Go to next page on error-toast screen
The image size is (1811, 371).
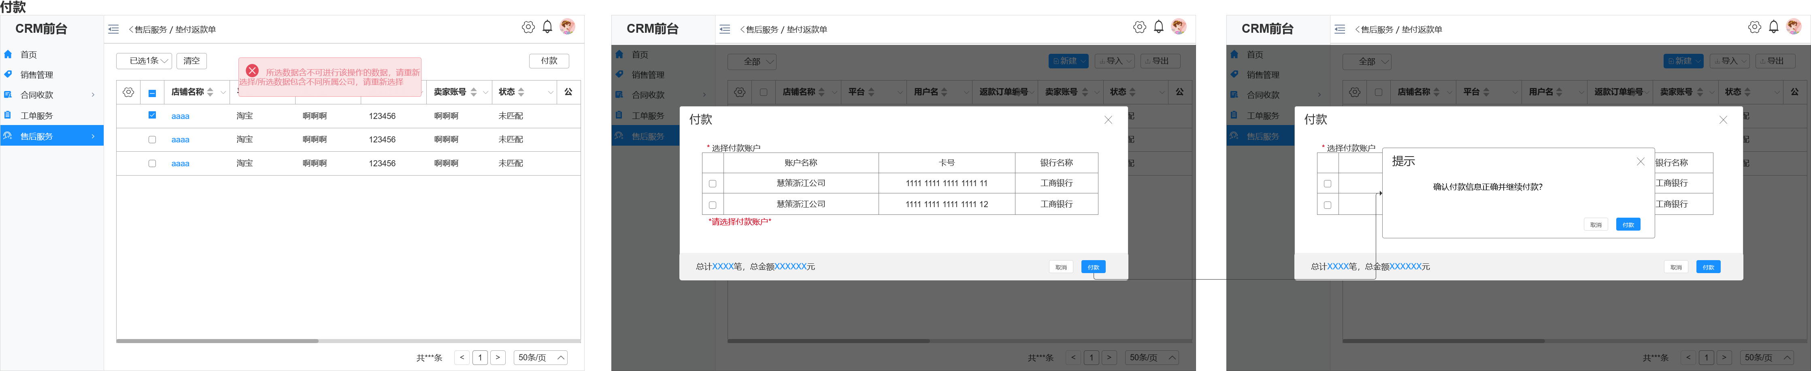[498, 358]
